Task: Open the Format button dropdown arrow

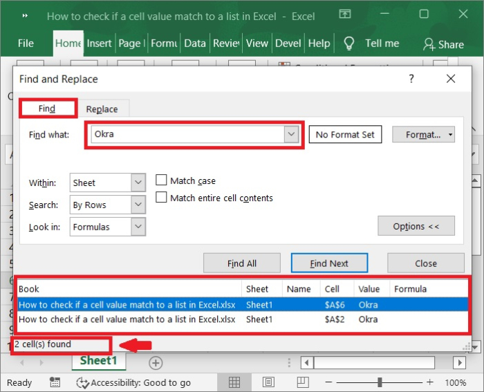Action: (x=450, y=135)
